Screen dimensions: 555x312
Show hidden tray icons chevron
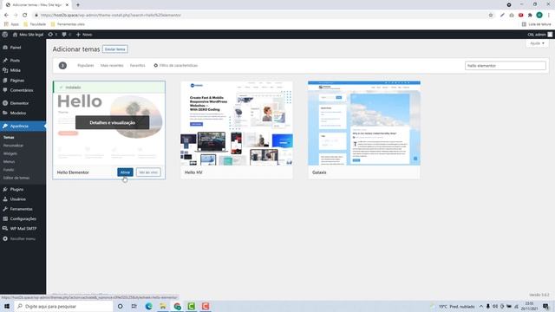tap(481, 306)
